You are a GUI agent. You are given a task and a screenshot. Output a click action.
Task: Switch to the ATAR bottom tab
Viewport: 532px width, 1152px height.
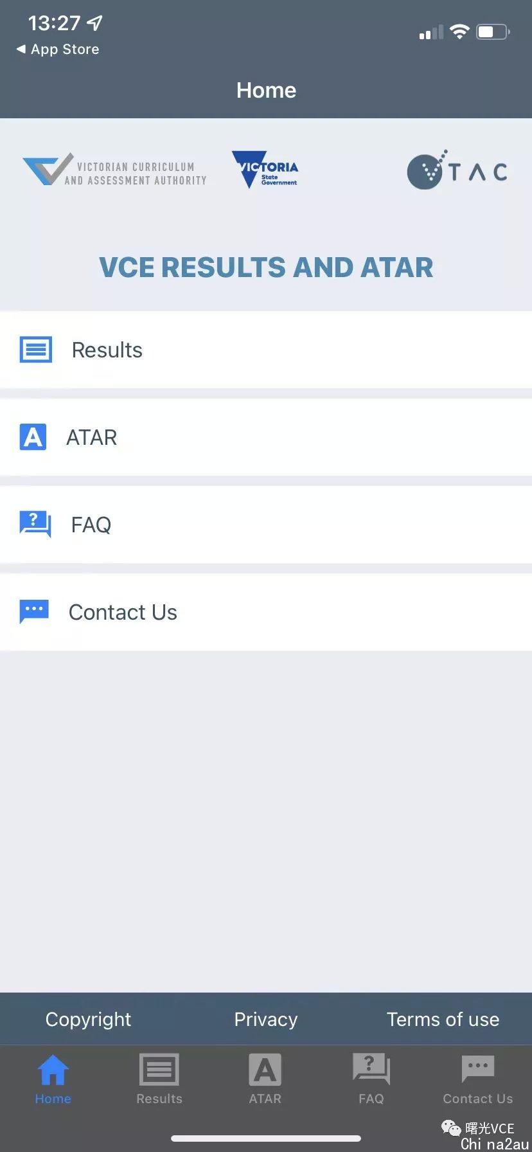click(x=265, y=1079)
